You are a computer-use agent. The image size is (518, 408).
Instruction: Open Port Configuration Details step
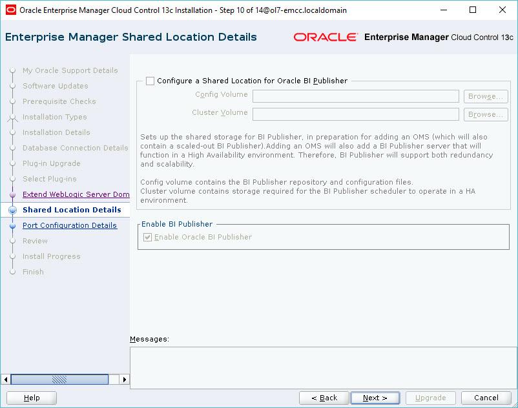point(70,225)
